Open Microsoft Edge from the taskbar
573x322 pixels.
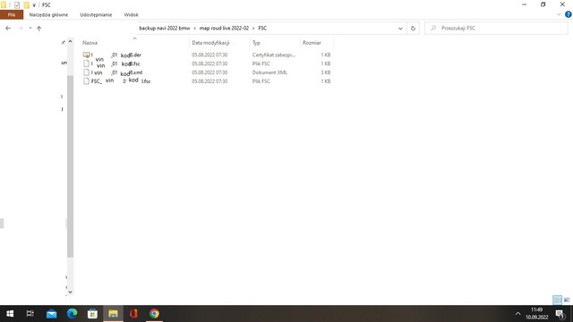[x=72, y=314]
